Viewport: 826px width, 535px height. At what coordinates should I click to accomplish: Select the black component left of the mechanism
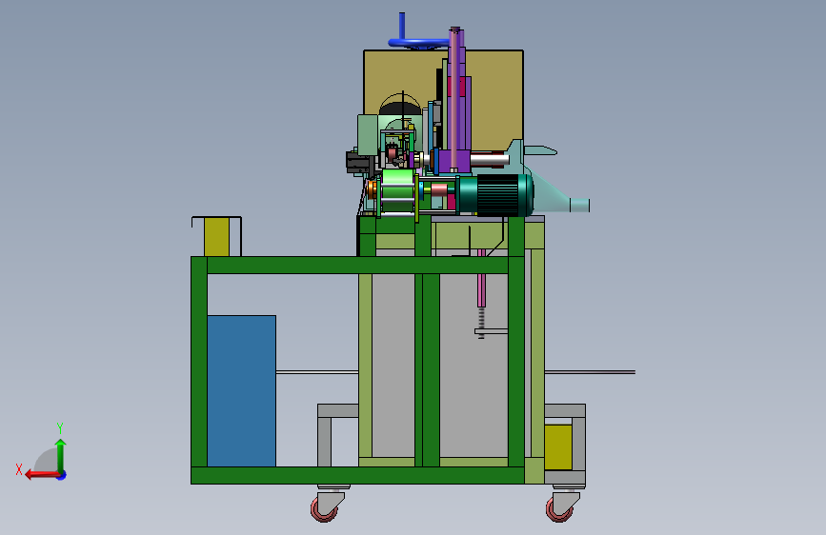(358, 163)
